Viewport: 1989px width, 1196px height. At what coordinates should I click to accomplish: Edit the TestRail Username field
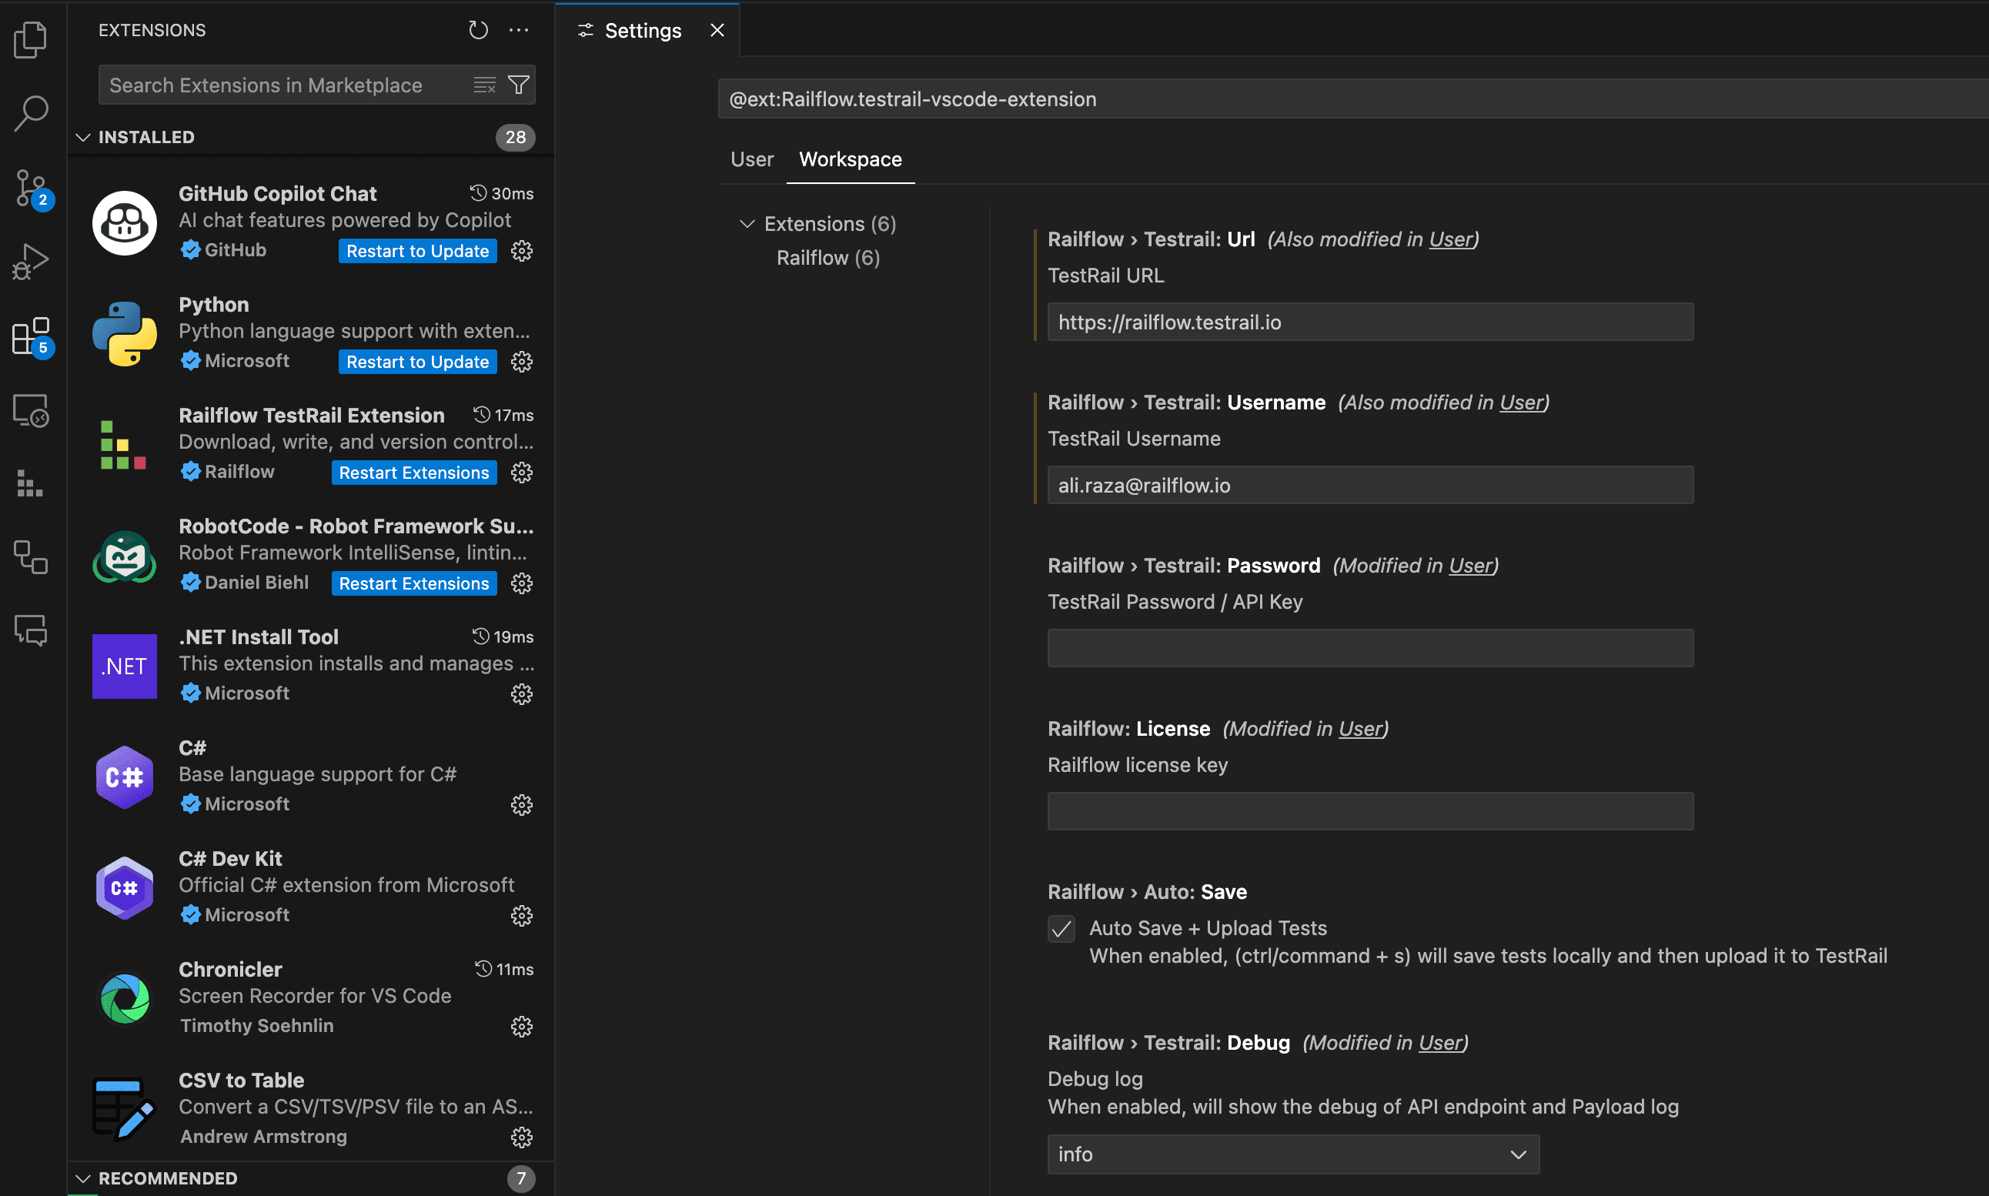1370,485
